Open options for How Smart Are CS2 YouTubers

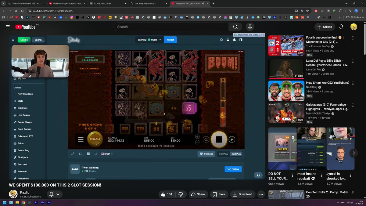(x=353, y=84)
